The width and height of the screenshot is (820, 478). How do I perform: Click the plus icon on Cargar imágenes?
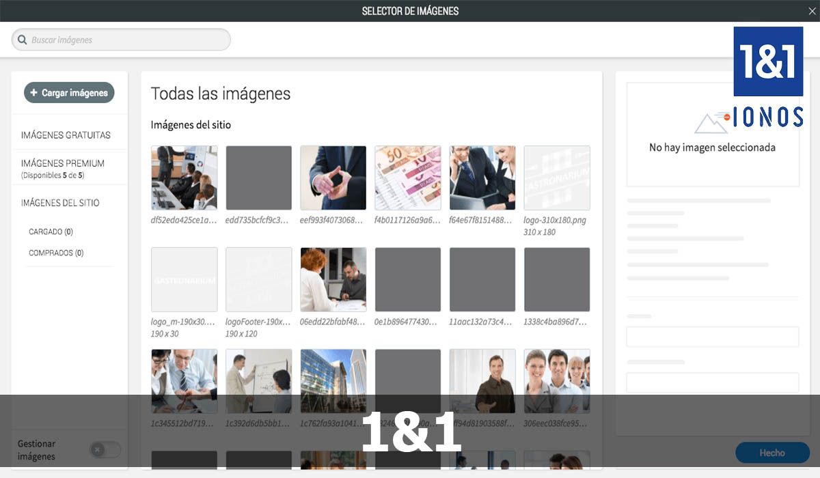tap(34, 93)
